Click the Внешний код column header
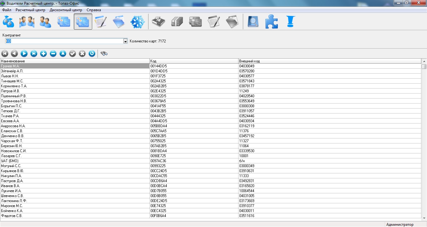 (x=330, y=61)
